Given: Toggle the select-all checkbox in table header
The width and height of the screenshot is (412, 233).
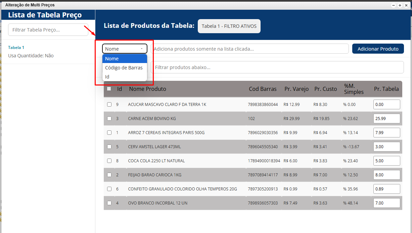Looking at the screenshot, I should point(109,89).
